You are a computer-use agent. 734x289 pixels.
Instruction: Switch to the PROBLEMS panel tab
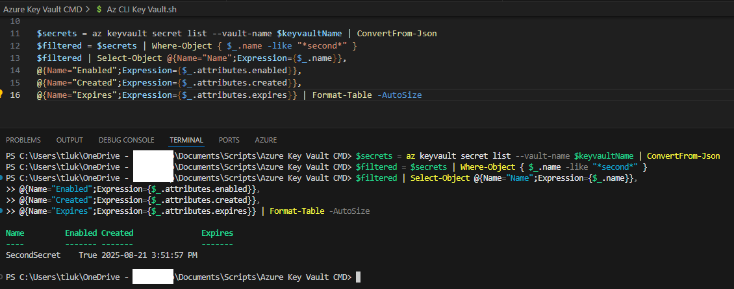[x=23, y=140]
